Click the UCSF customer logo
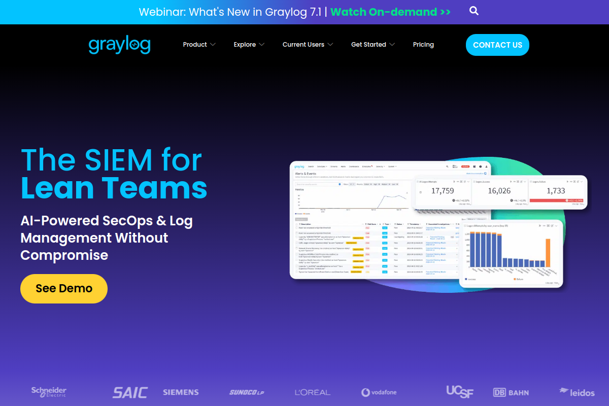 tap(460, 391)
